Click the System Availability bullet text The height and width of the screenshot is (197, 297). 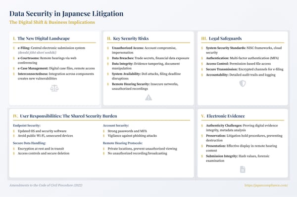point(146,76)
